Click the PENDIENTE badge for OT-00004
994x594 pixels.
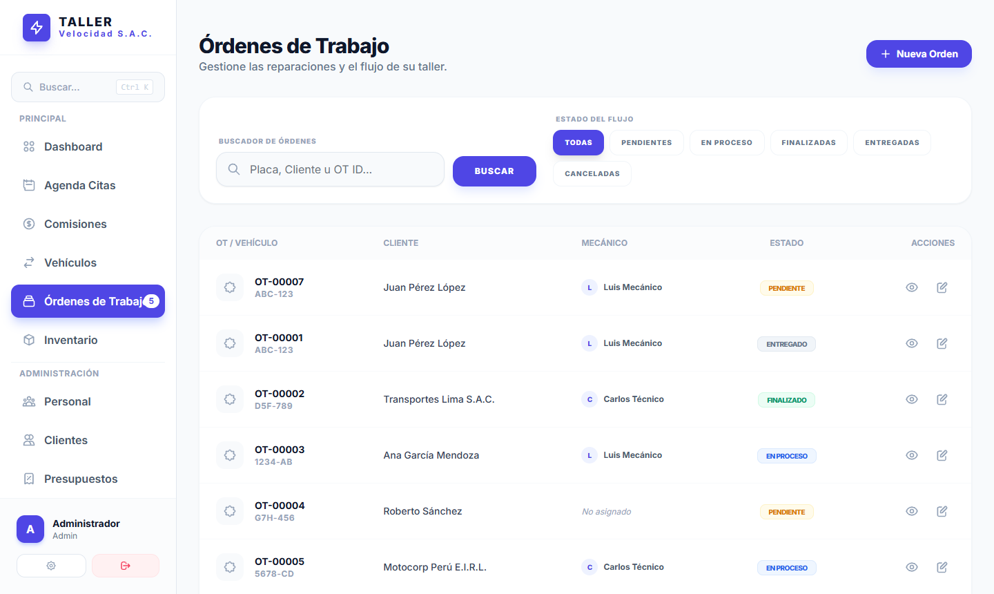787,512
